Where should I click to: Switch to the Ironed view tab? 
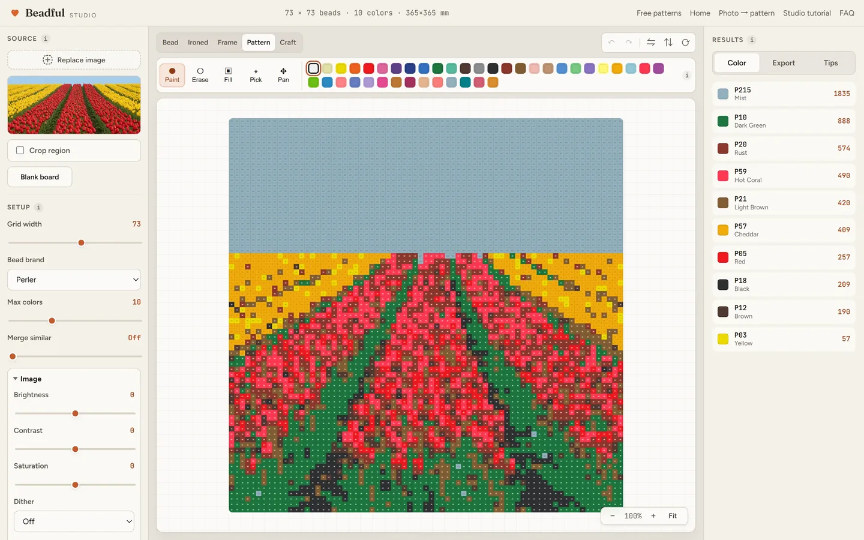(x=198, y=43)
